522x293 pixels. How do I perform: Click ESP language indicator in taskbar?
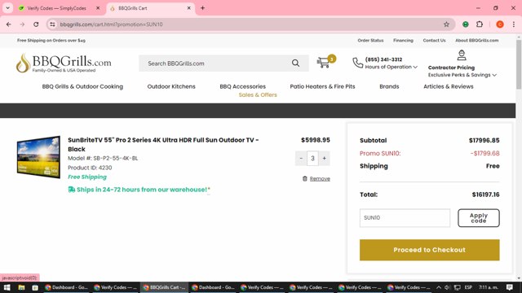(468, 287)
